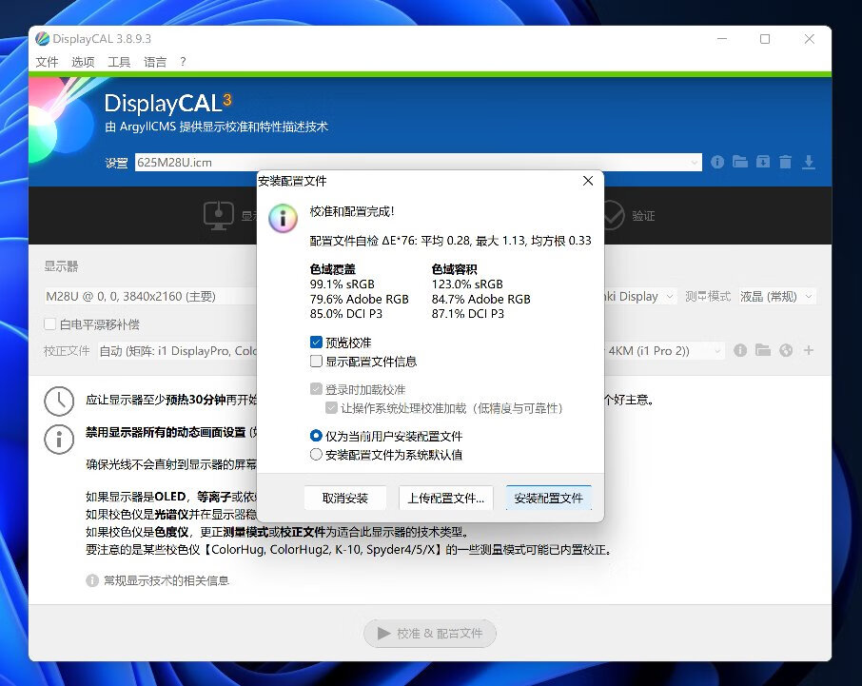
Task: Click the '87.1% DCI P3' volume value
Action: pyautogui.click(x=468, y=313)
